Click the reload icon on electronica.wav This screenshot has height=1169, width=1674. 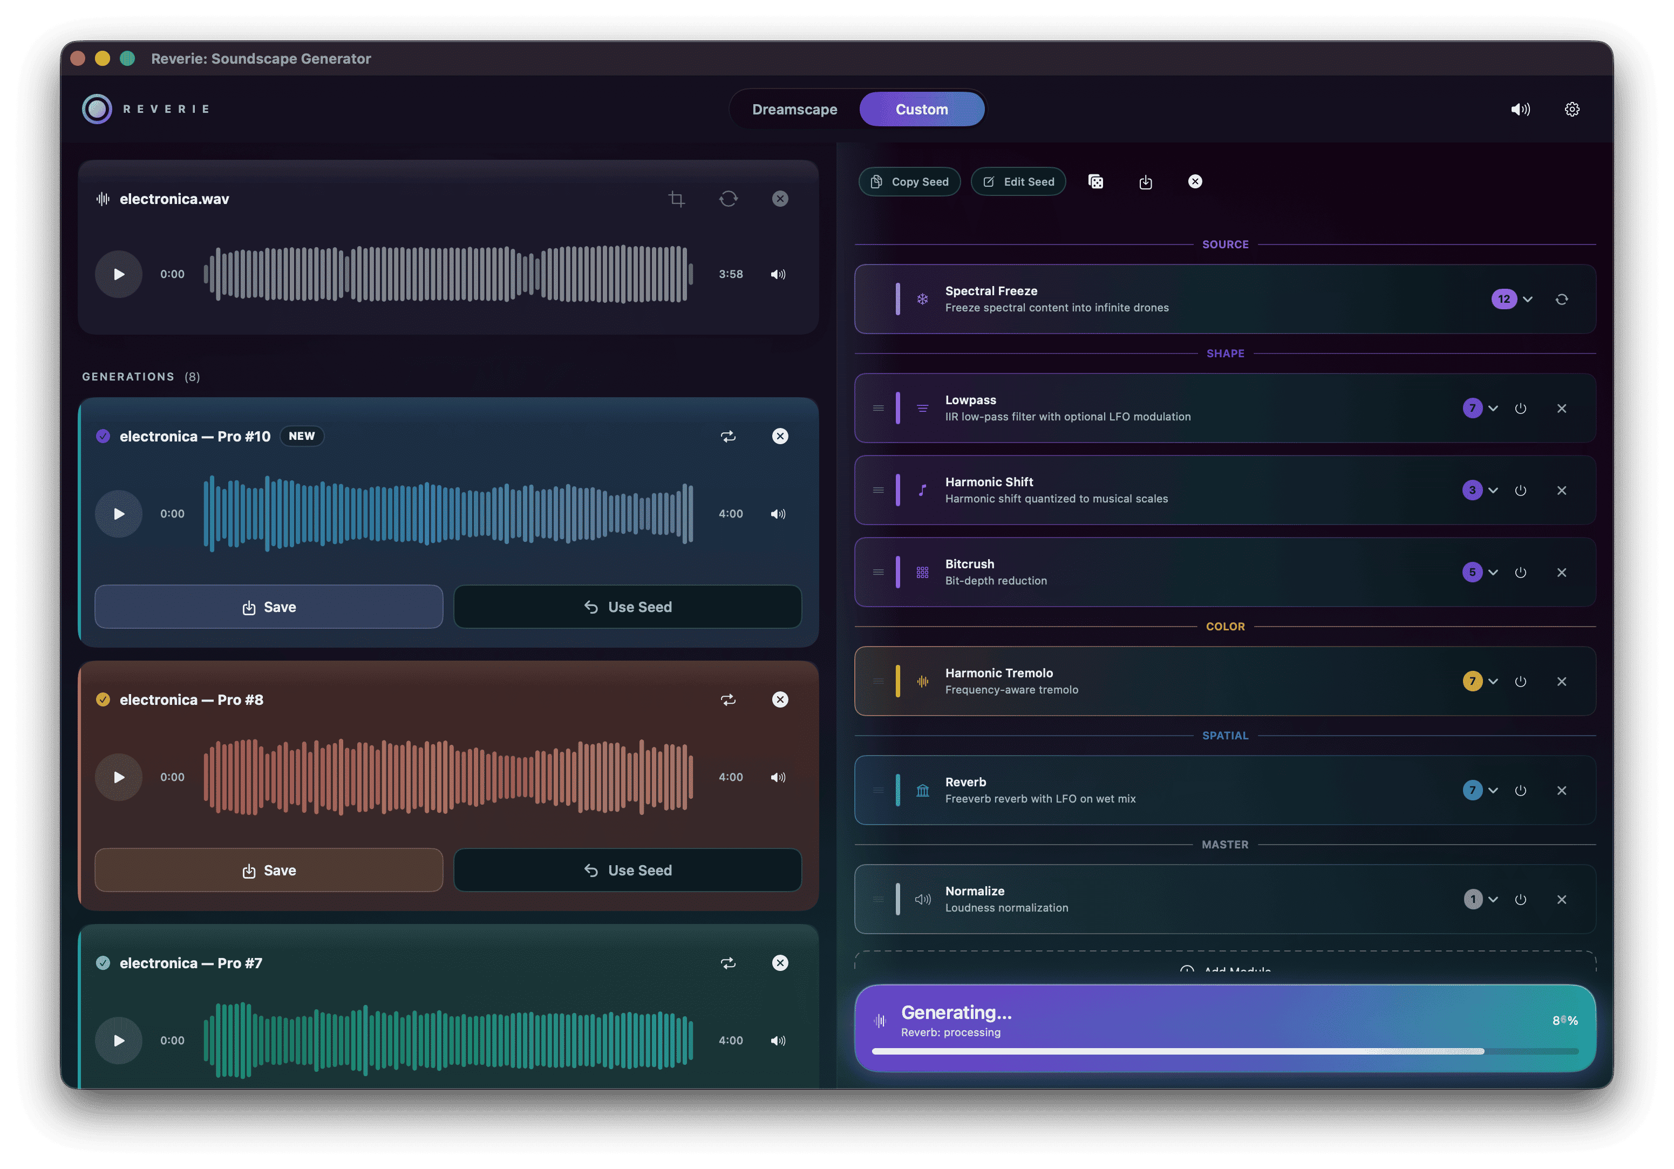click(727, 199)
